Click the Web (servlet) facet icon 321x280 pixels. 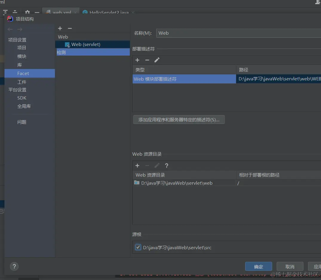click(67, 45)
